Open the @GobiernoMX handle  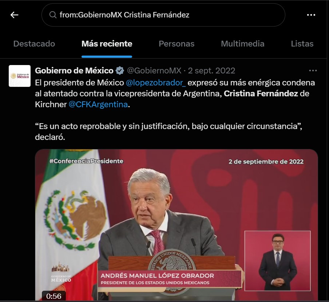154,71
